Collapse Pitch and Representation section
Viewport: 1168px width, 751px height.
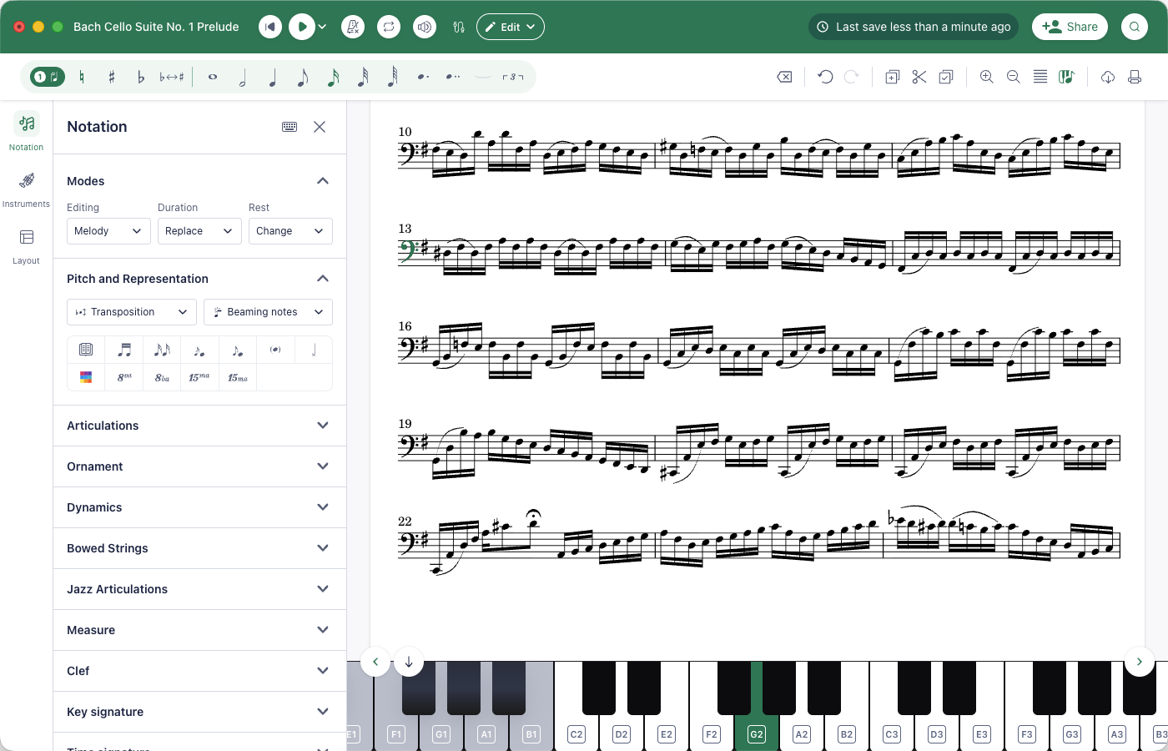pos(323,279)
